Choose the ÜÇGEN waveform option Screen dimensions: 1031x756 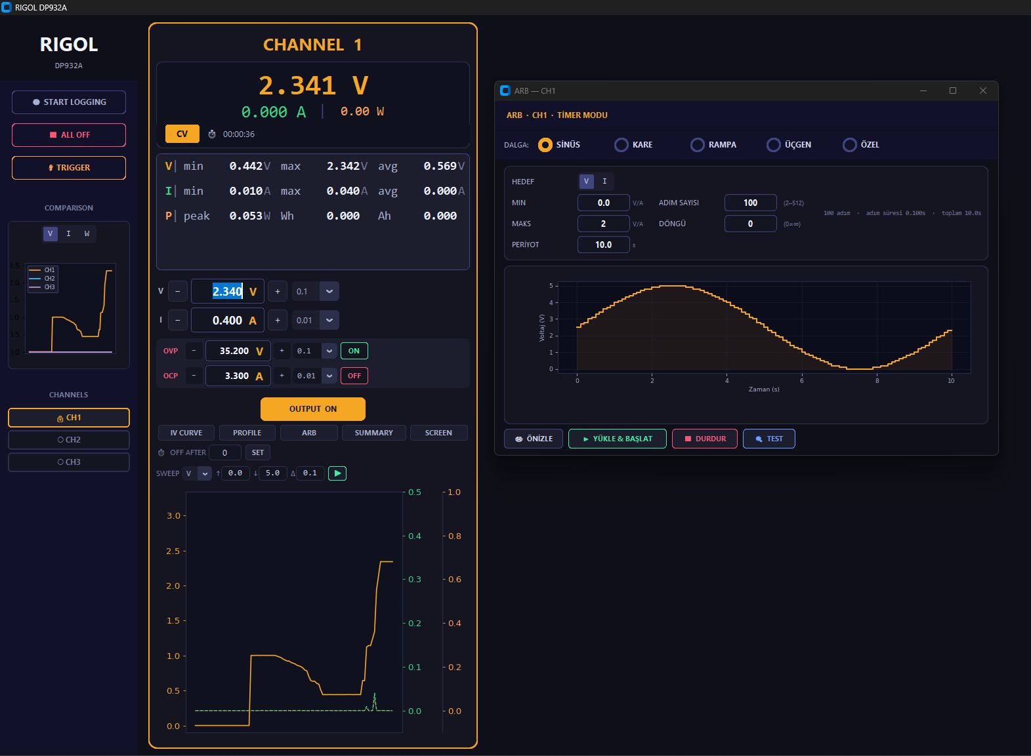[x=774, y=145]
